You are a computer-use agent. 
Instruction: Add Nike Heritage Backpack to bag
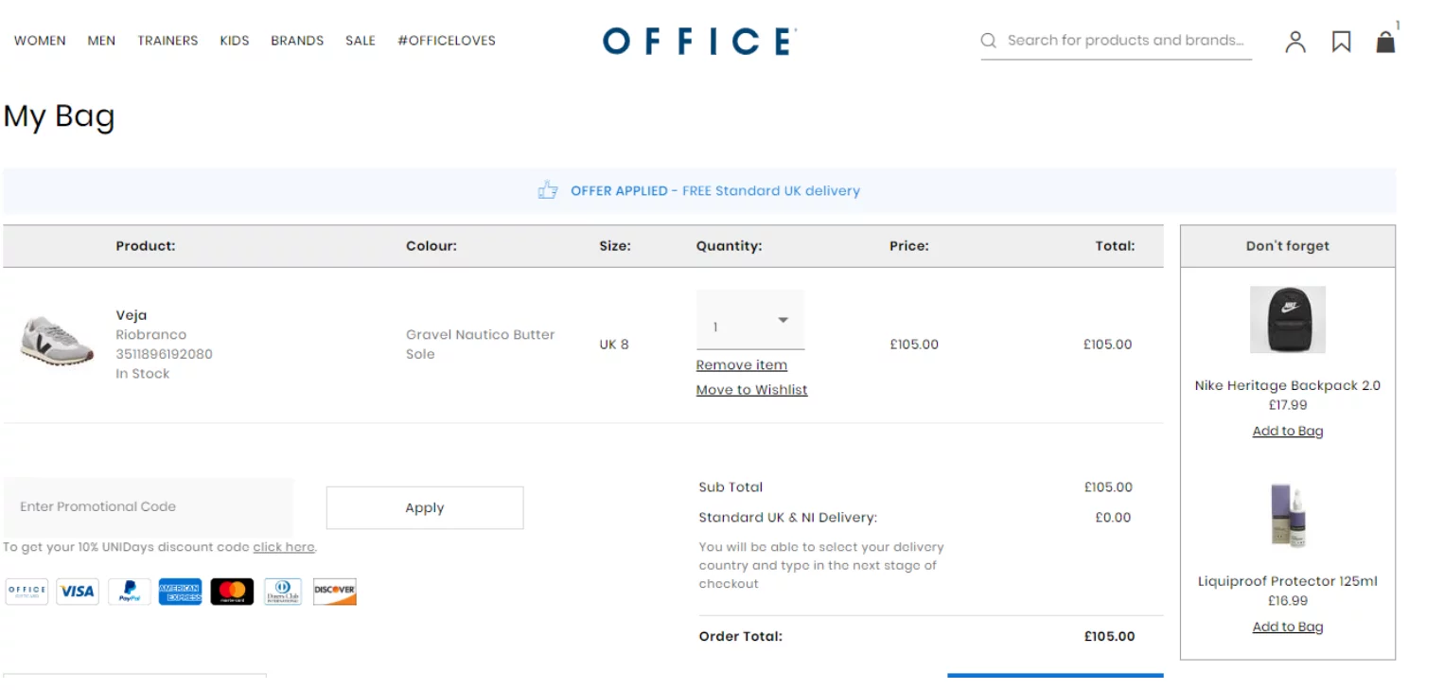coord(1288,432)
